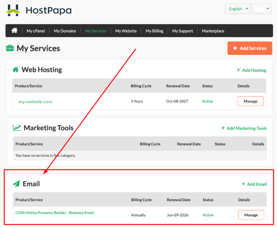Viewport: 277px width, 227px height.
Task: Open my-website.com hosting link
Action: [x=36, y=102]
